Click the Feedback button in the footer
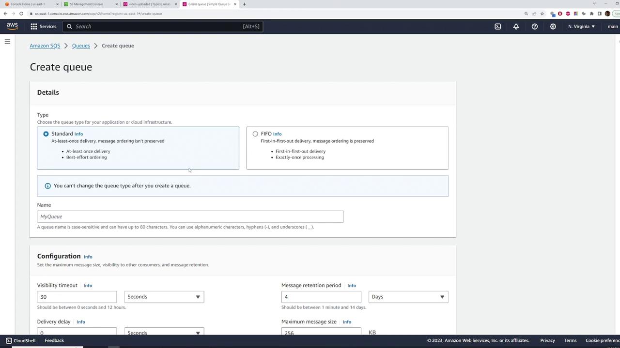Image resolution: width=620 pixels, height=348 pixels. (x=54, y=341)
